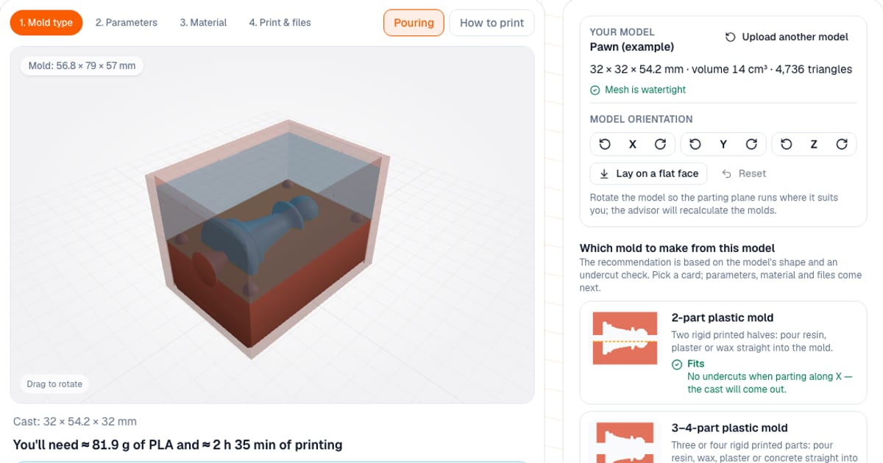Click Lay on a flat face
Screen dimensions: 883x463
pos(648,173)
